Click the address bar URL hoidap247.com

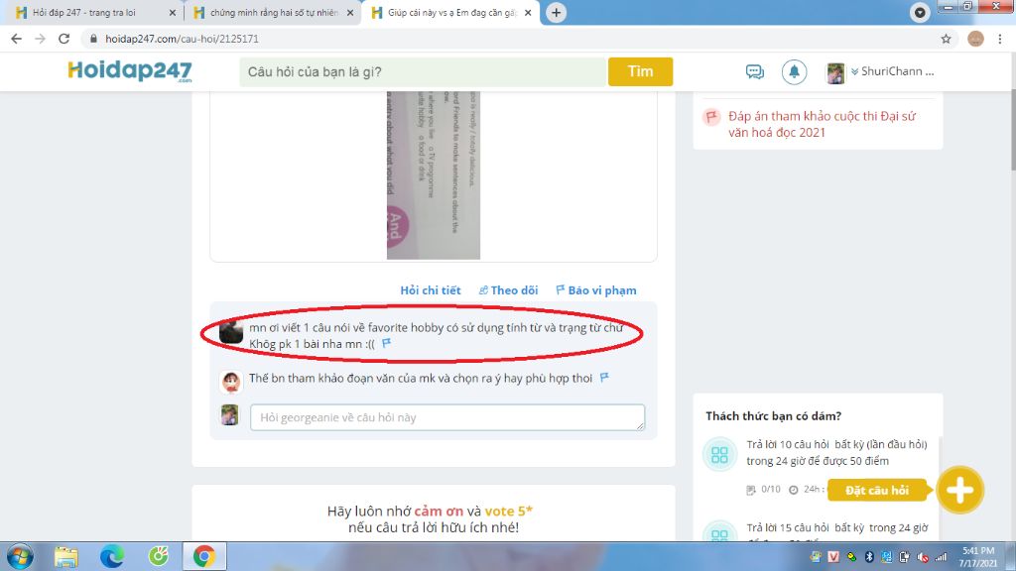[x=182, y=39]
